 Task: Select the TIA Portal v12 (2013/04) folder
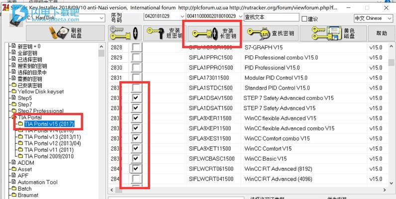coord(53,143)
